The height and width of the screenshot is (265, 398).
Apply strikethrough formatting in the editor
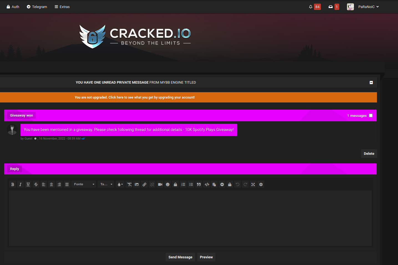36,184
